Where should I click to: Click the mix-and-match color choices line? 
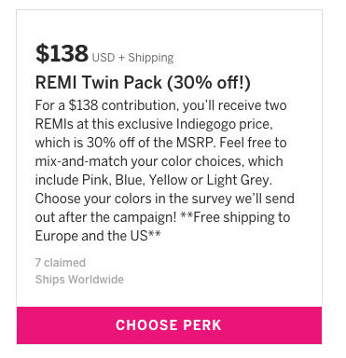click(x=159, y=161)
